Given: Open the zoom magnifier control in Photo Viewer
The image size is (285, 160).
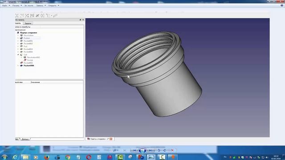Looking at the screenshot, I should click(x=116, y=150).
